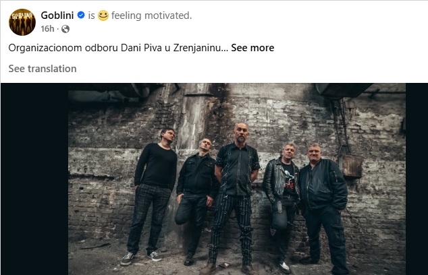Click the smiley feeling emoji
The width and height of the screenshot is (428, 275).
tap(103, 16)
